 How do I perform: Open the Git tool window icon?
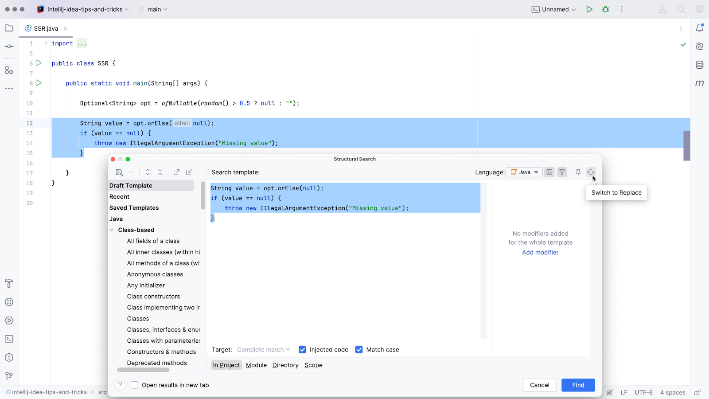click(x=9, y=376)
